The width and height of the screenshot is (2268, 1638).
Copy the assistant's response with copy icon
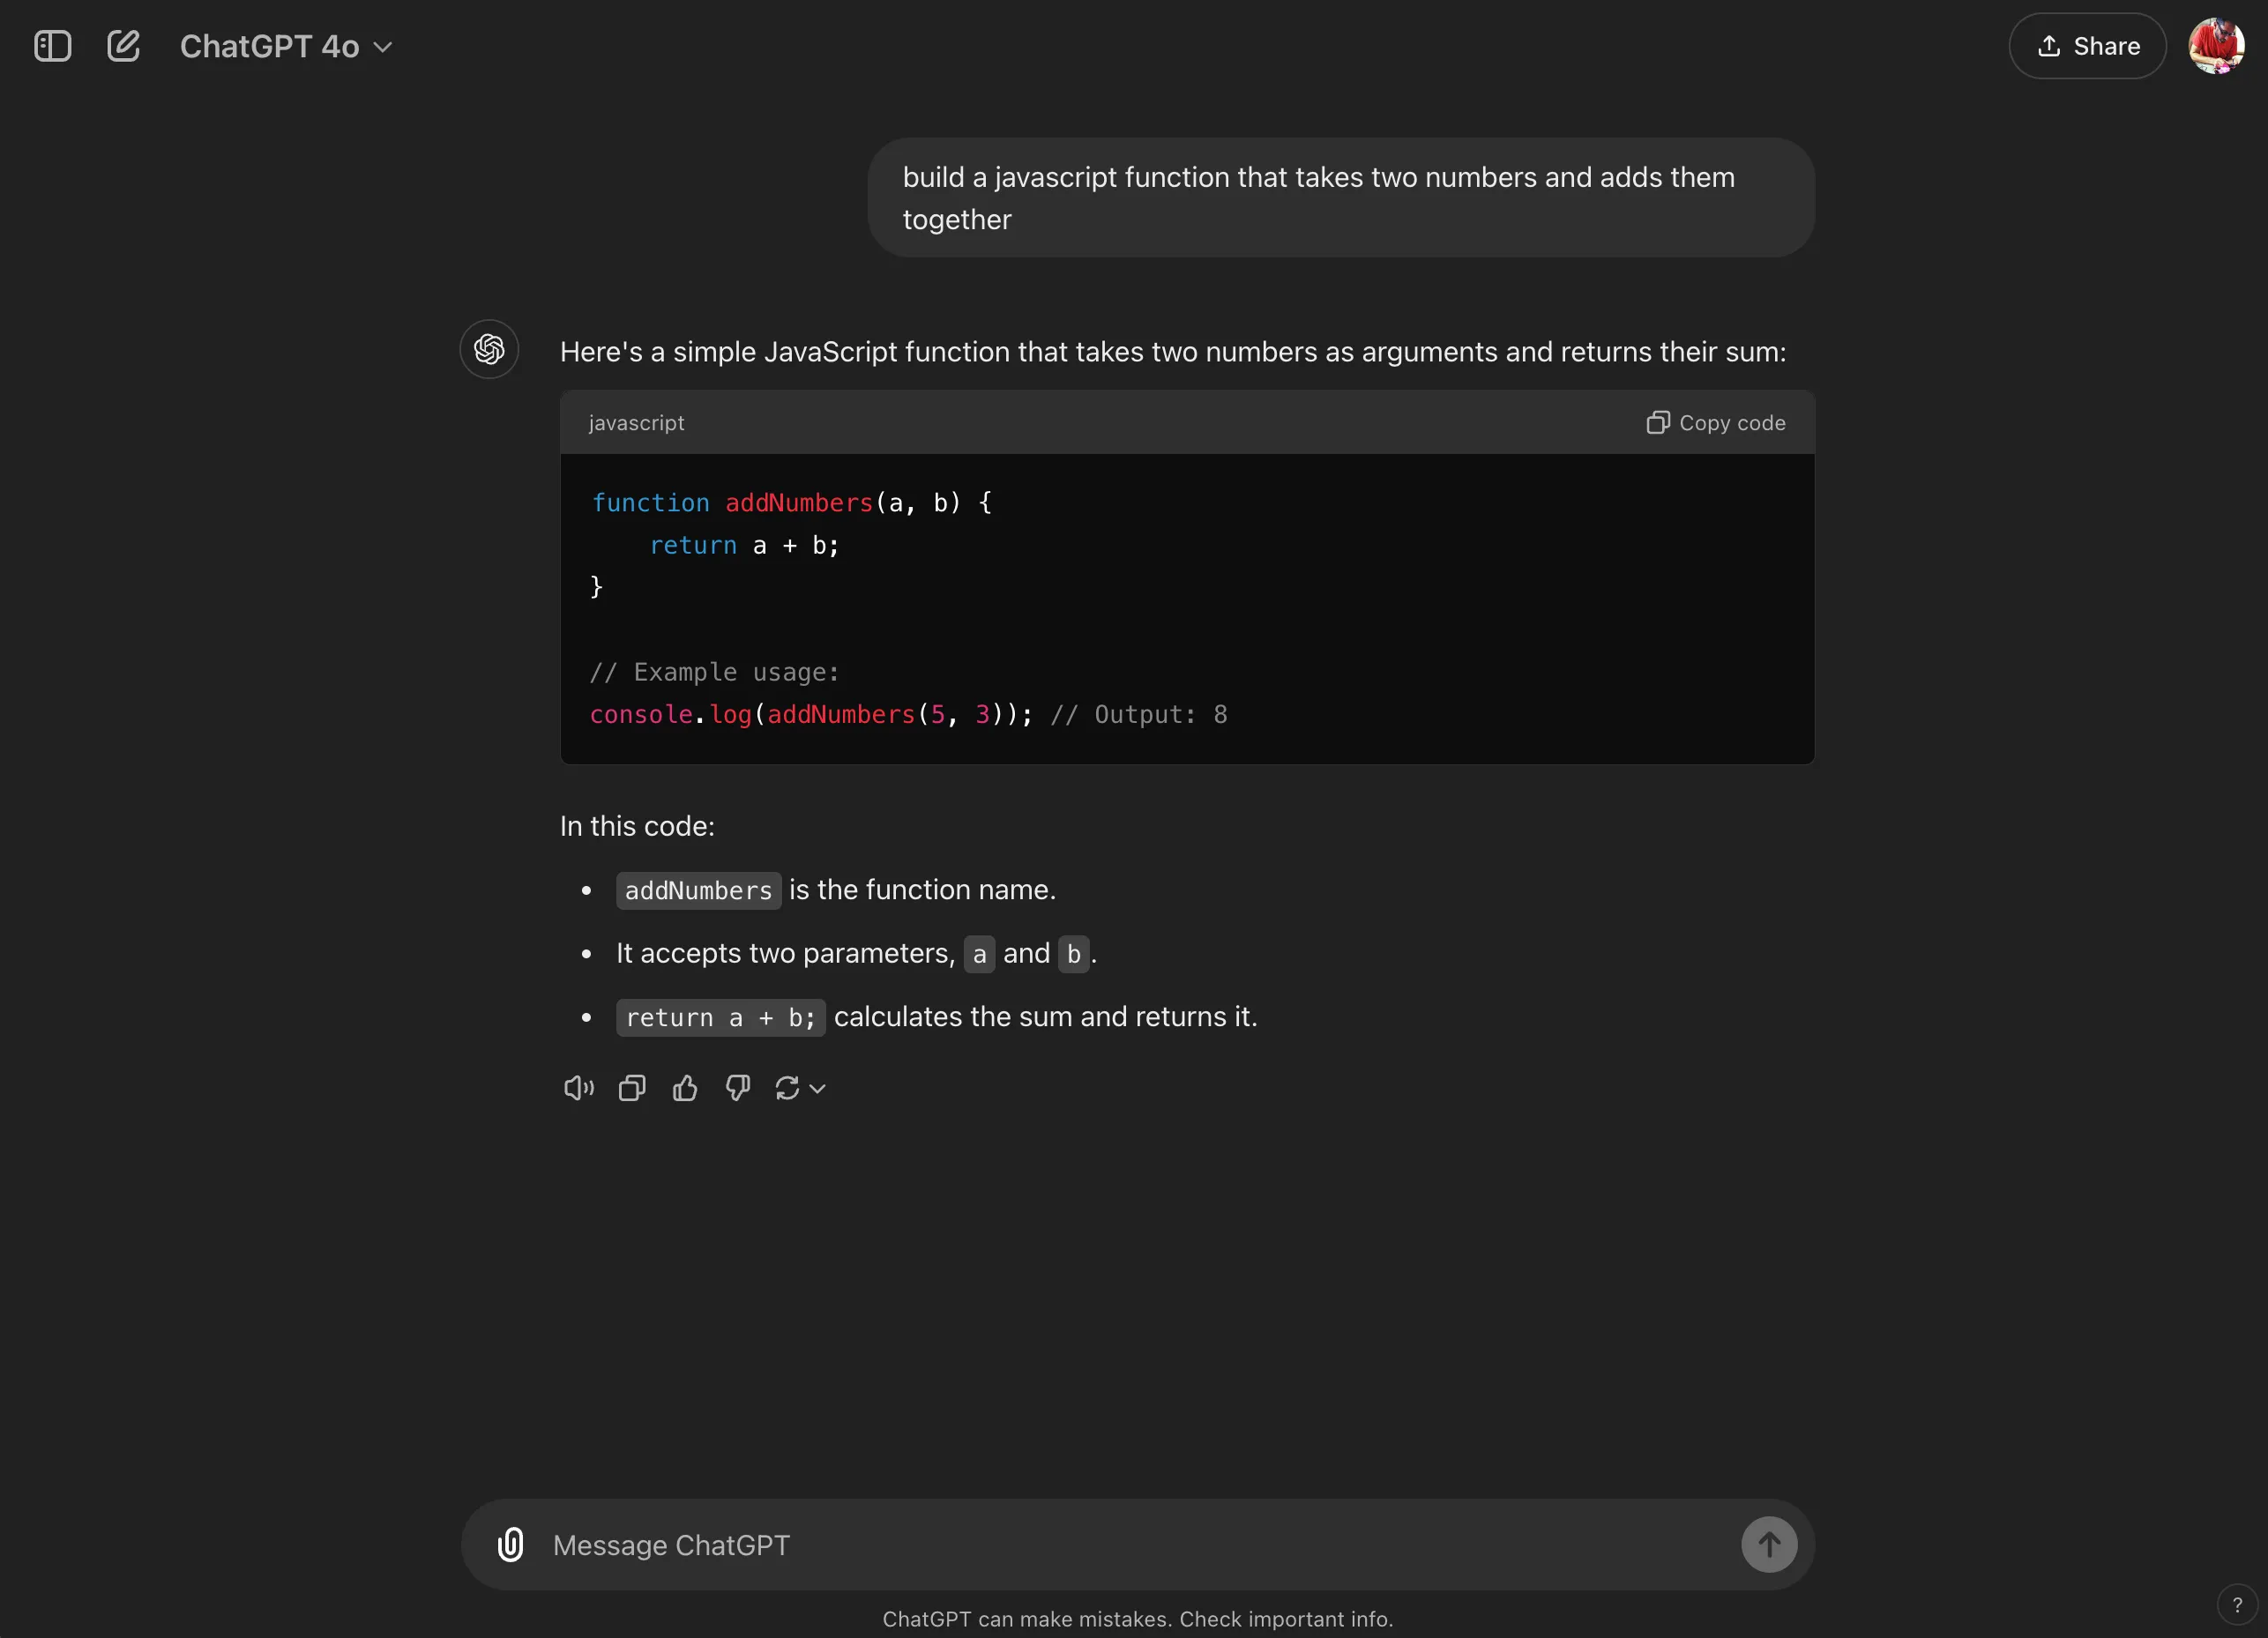click(631, 1087)
